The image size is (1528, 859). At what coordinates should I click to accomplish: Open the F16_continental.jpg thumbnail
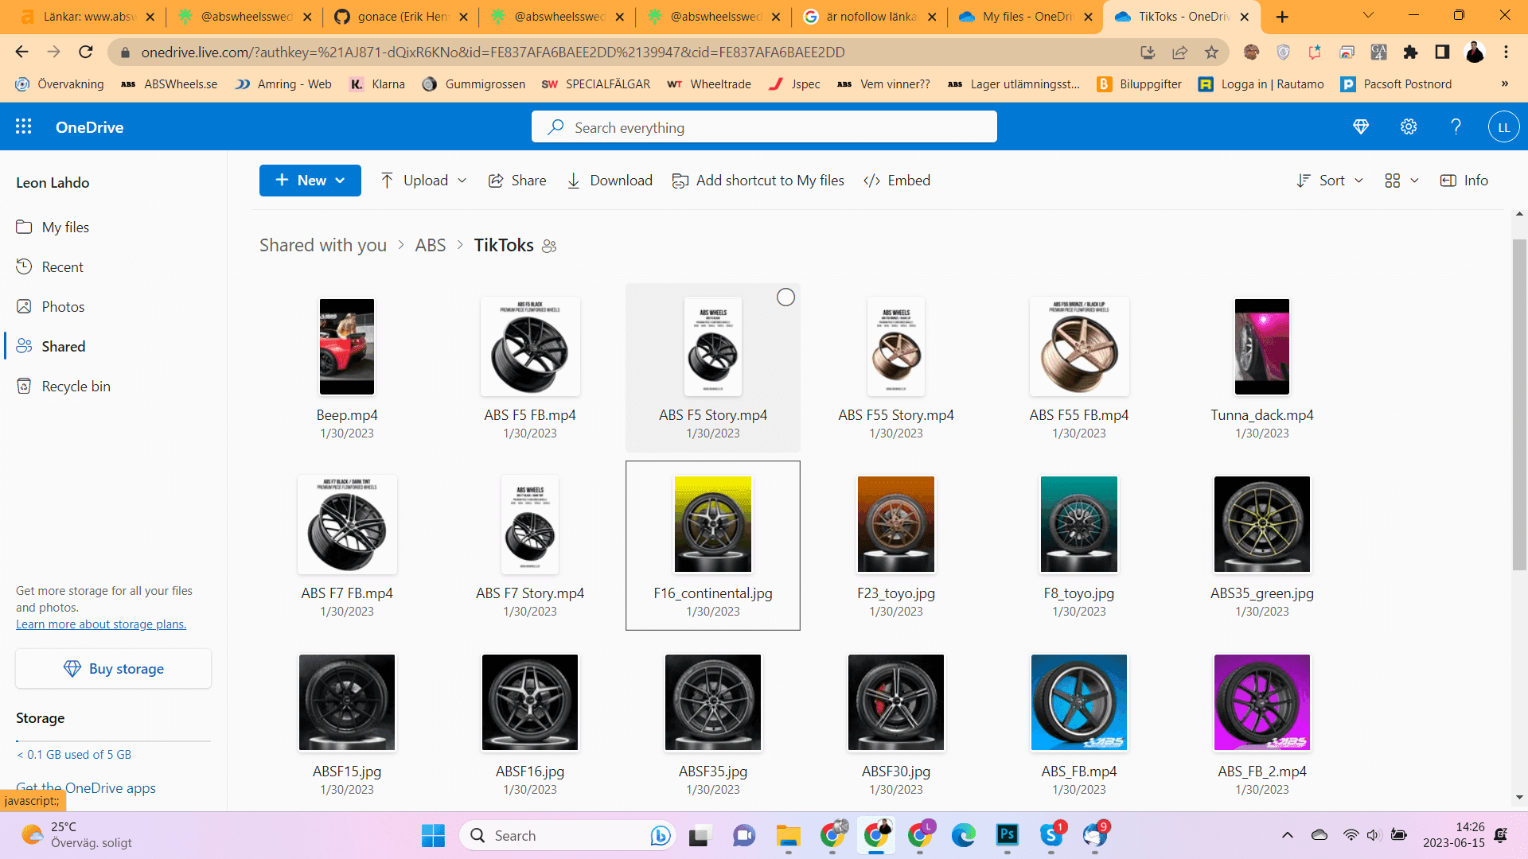tap(713, 524)
